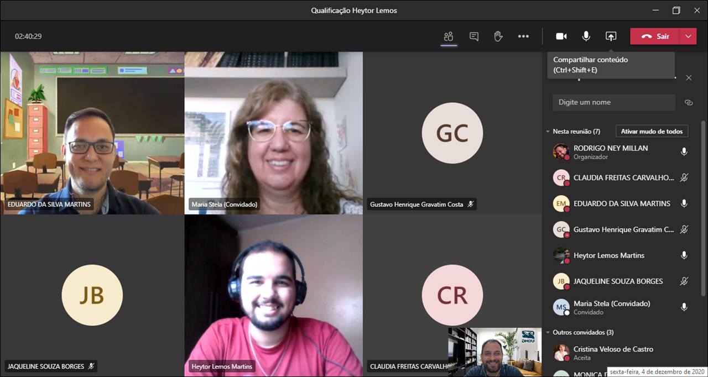Collapse the 'Nesta reunião (7)' section
The image size is (708, 377).
point(548,132)
